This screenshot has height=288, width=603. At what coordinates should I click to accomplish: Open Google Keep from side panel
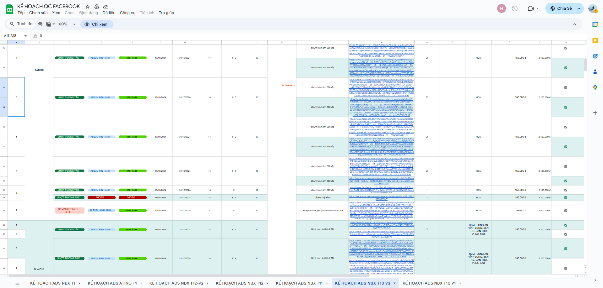(595, 40)
